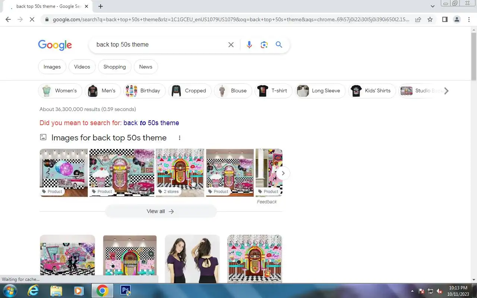Viewport: 477px width, 298px height.
Task: Go to Google home via the logo
Action: pos(55,45)
